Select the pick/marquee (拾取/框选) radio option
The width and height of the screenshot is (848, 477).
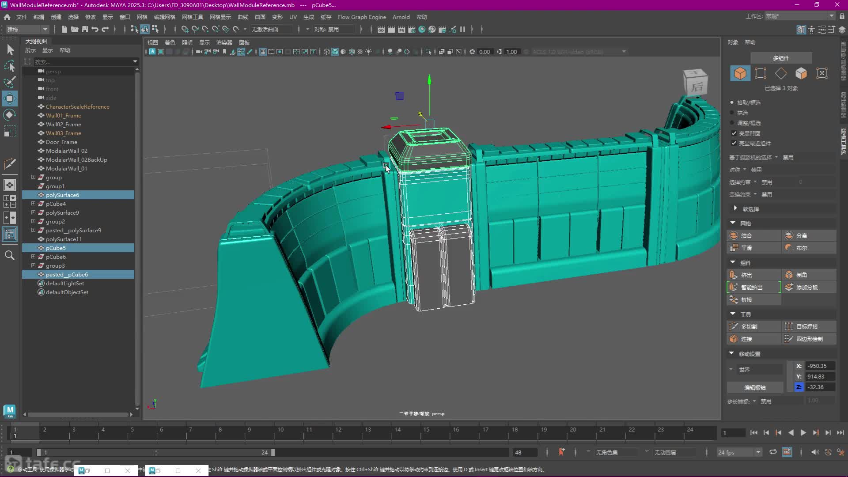tap(732, 102)
